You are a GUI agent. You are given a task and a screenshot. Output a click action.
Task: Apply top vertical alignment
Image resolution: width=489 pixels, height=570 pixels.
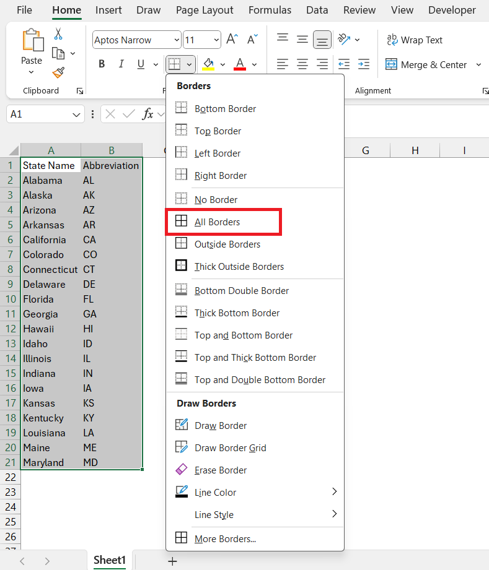283,39
